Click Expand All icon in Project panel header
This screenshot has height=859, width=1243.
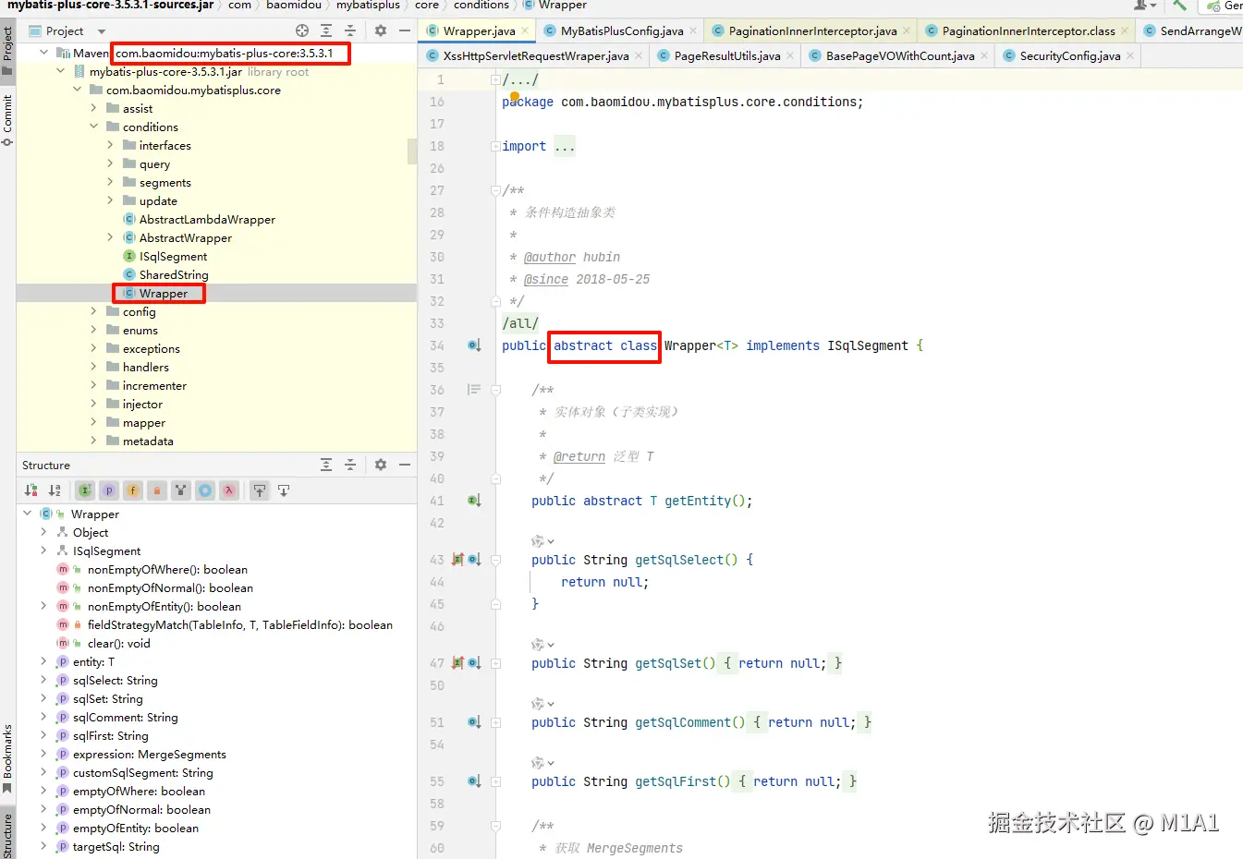point(326,30)
